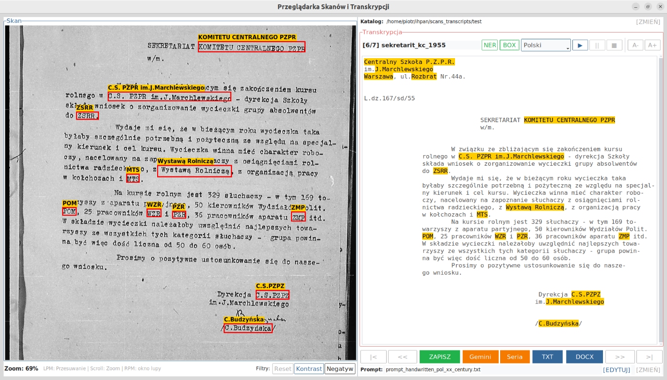Click the ZSRR red box on the scan
667x380 pixels.
[87, 116]
